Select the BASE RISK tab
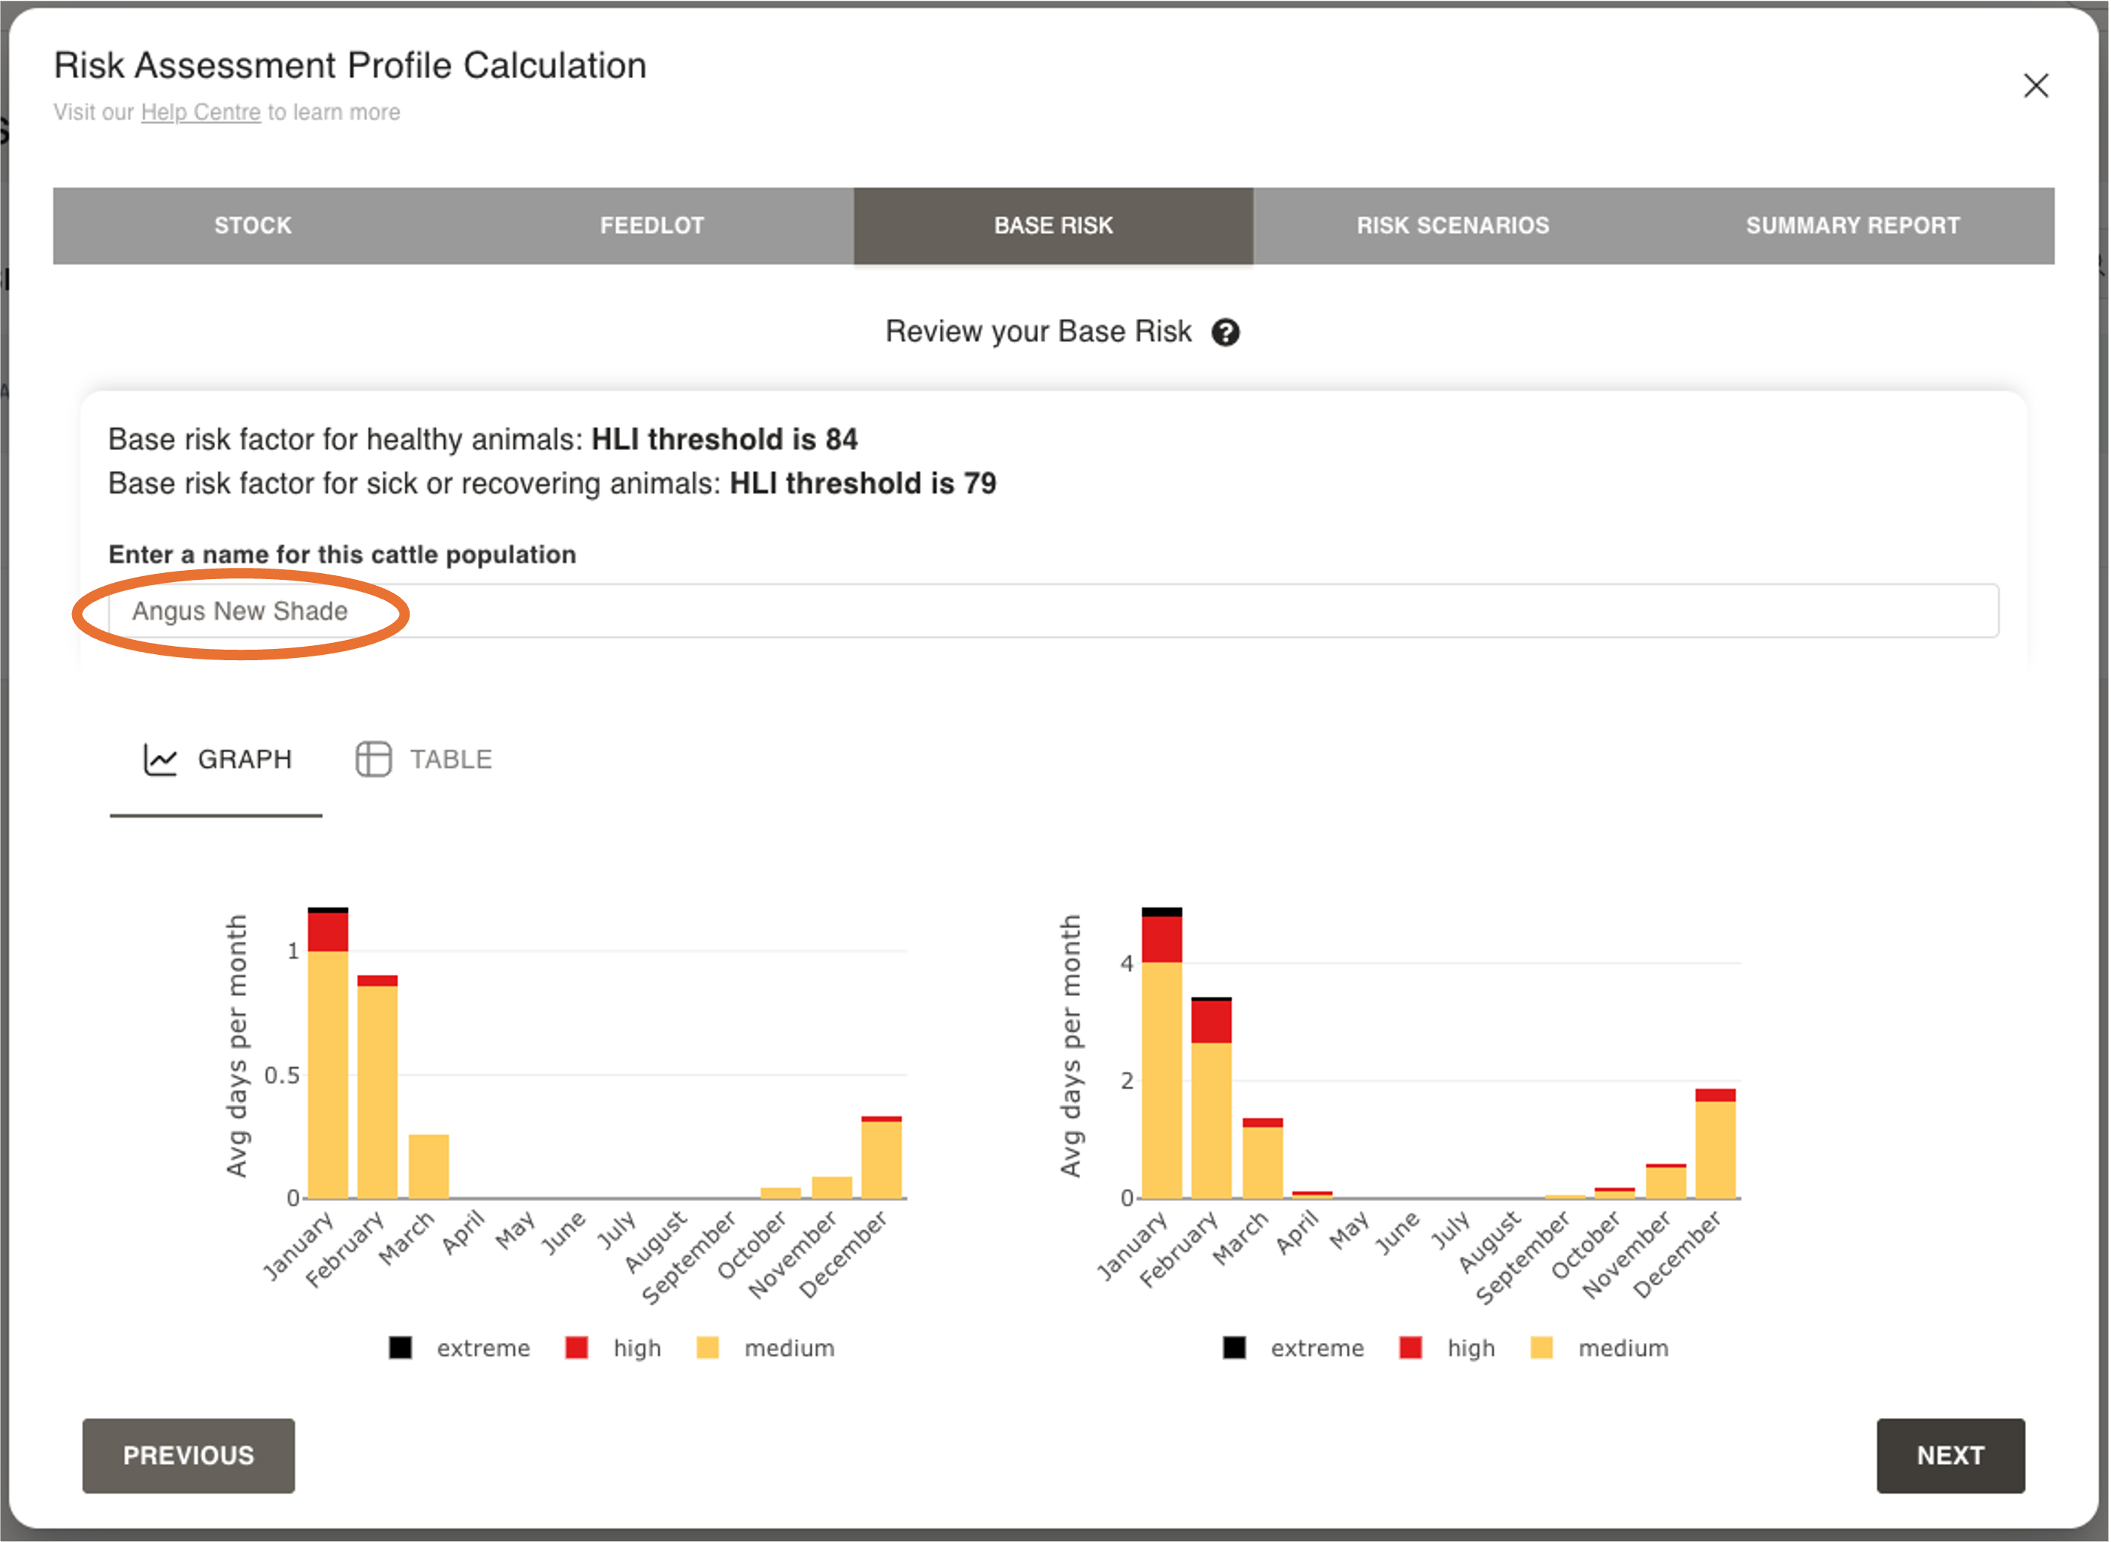The image size is (2111, 1542). pos(1053,226)
